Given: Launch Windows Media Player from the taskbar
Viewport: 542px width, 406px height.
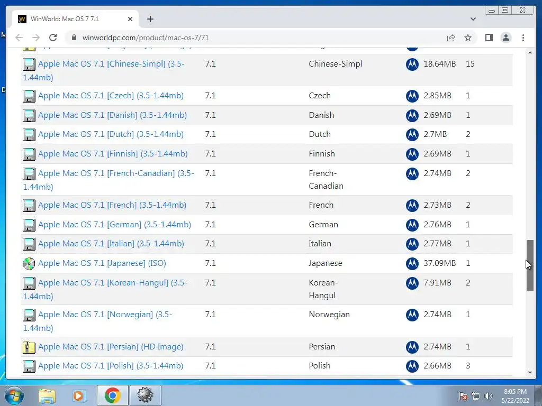Looking at the screenshot, I should [79, 395].
